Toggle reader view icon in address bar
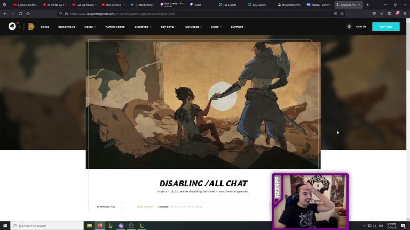This screenshot has width=410, height=230. pyautogui.click(x=336, y=14)
